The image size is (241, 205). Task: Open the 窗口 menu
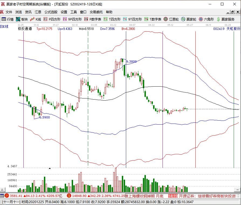[x=83, y=12]
